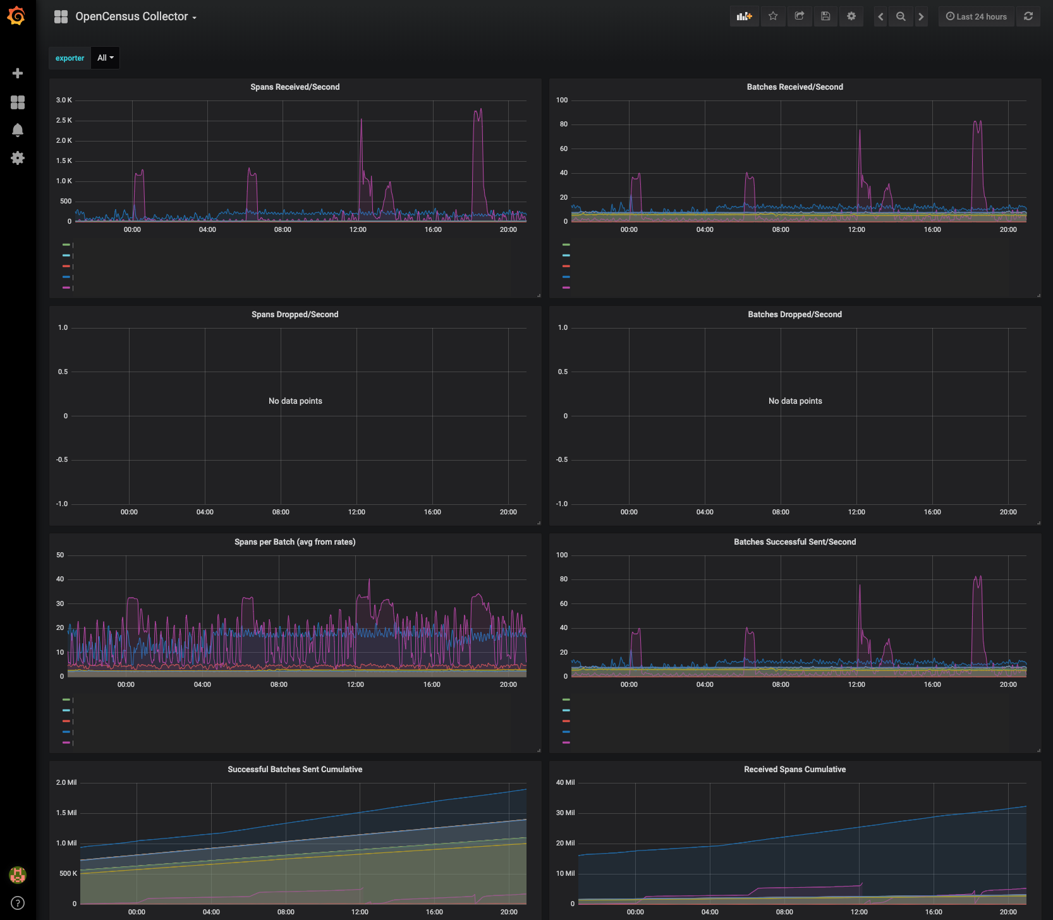Save the dashboard with the floppy disk icon

pyautogui.click(x=825, y=16)
